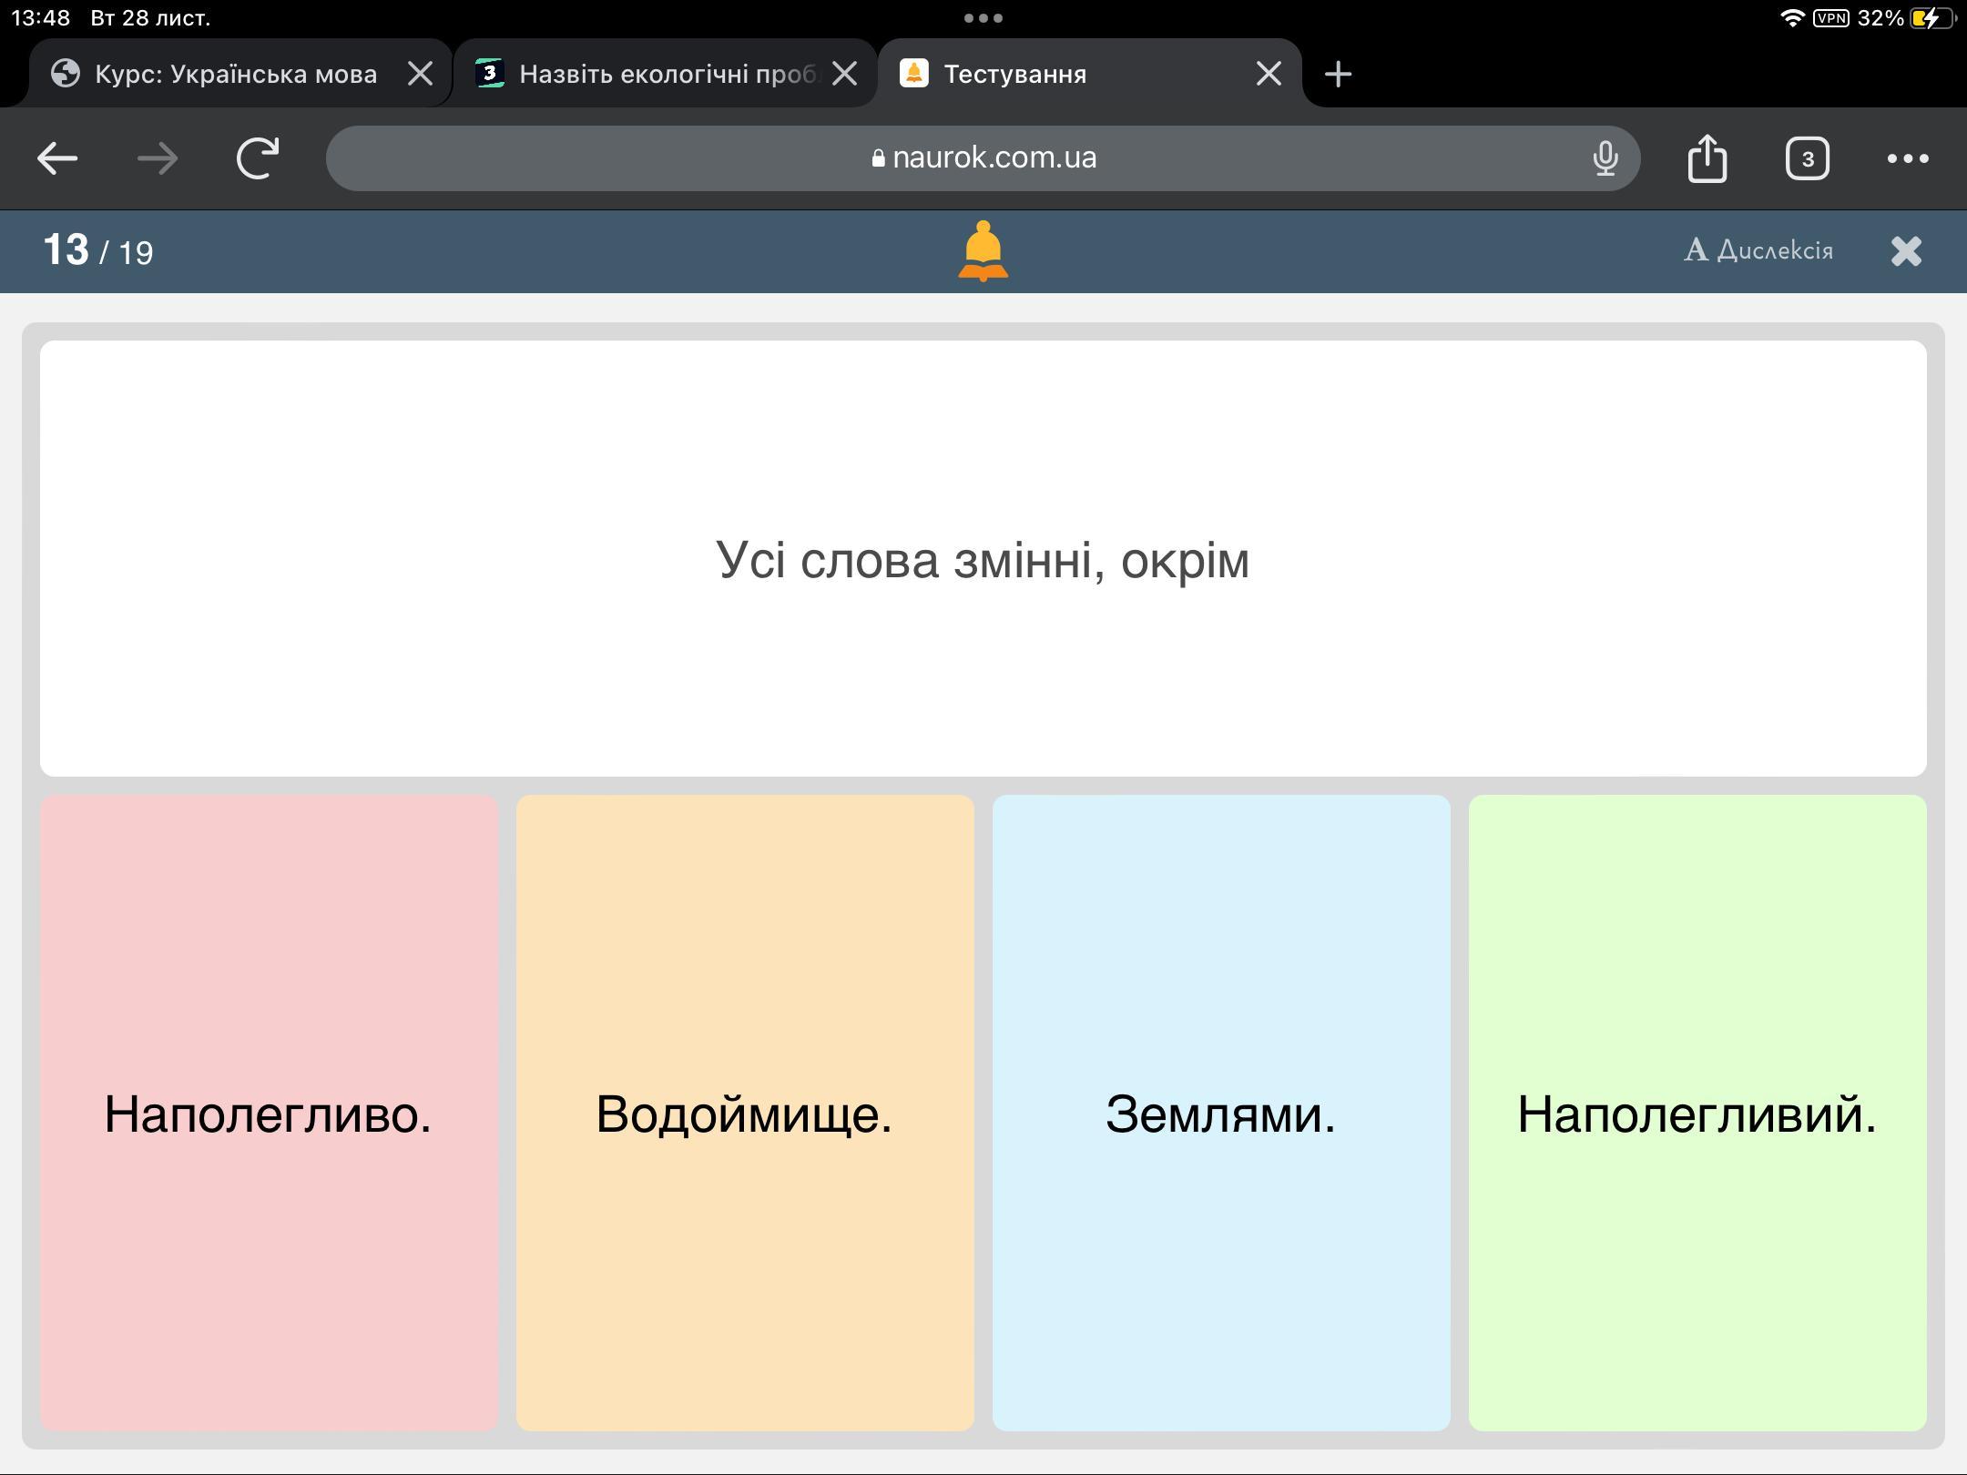Exit the test with the X icon
The height and width of the screenshot is (1475, 1967).
(1906, 251)
